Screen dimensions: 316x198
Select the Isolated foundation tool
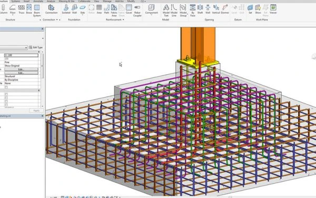66,9
